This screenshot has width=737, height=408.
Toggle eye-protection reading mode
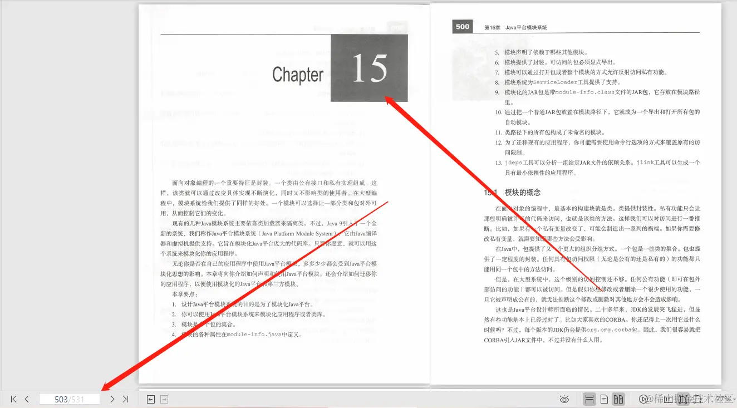click(564, 399)
